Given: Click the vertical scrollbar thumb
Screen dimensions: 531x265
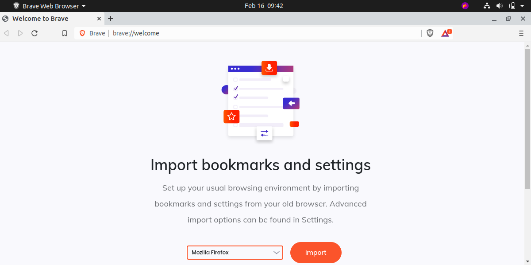Looking at the screenshot, I should coord(527,118).
